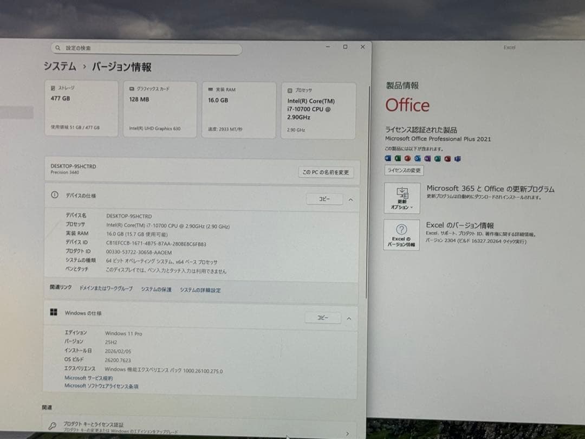Click the 製品情報 heading in Excel
Image resolution: width=585 pixels, height=439 pixels.
point(402,86)
